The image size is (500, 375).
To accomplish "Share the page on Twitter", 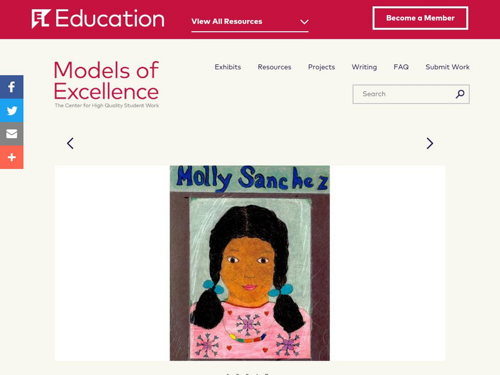I will pos(11,111).
